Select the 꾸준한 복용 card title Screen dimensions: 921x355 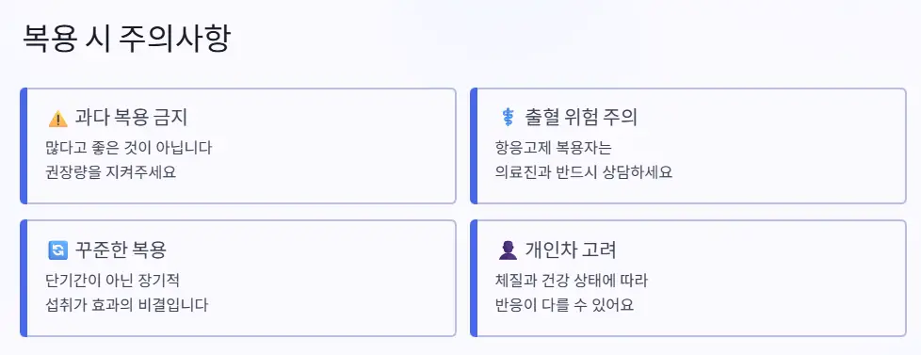(x=121, y=250)
